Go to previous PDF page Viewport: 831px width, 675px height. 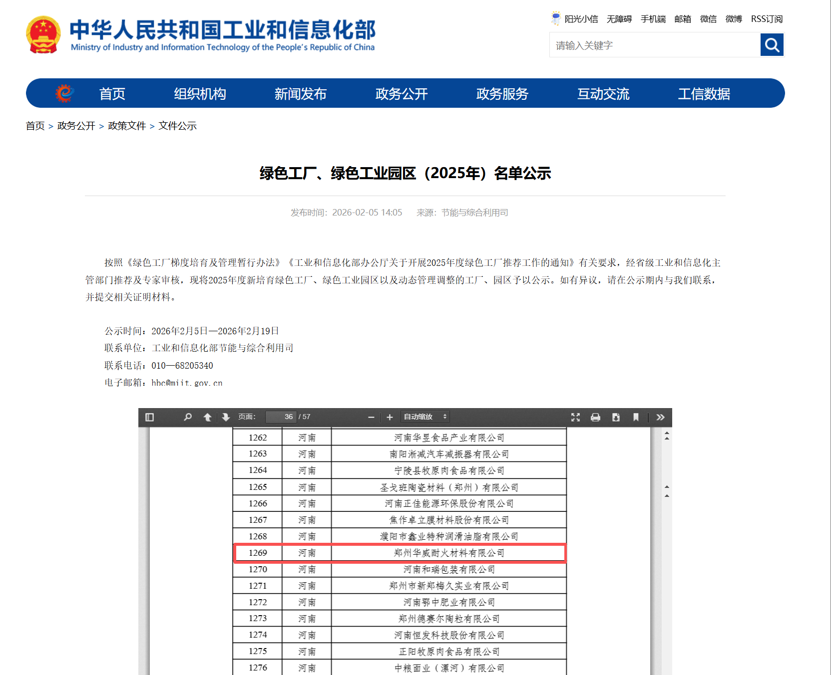207,417
